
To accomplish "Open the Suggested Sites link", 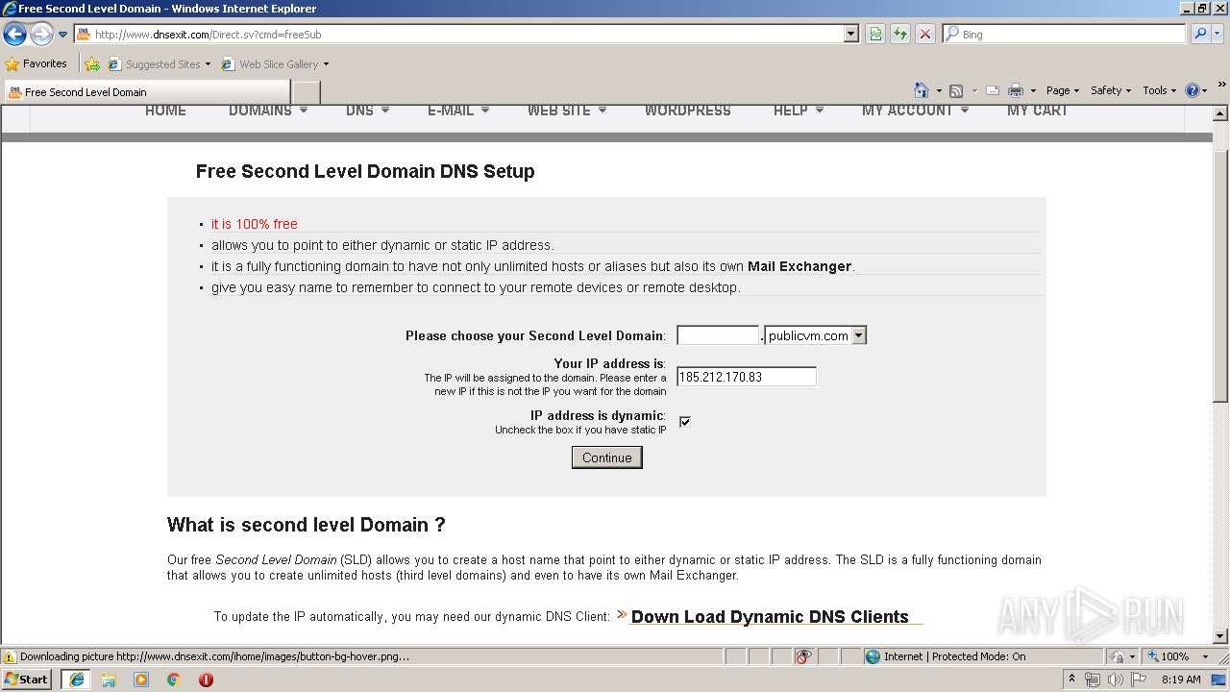I will 159,64.
